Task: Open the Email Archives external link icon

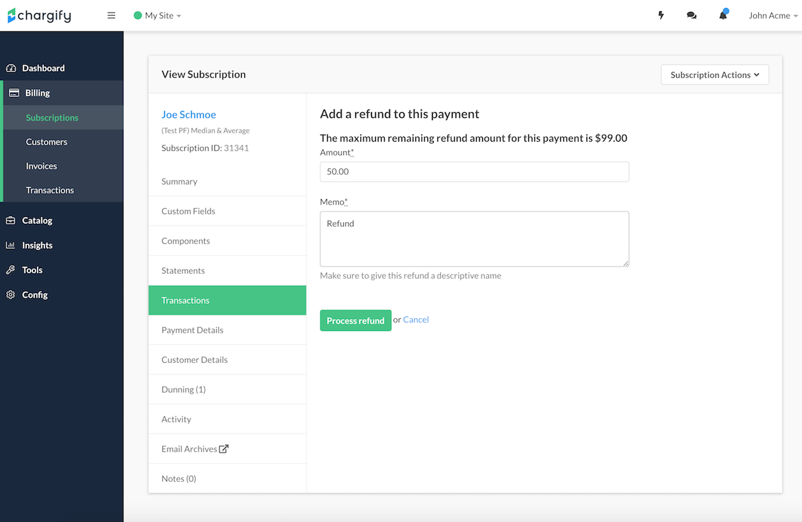Action: (224, 448)
